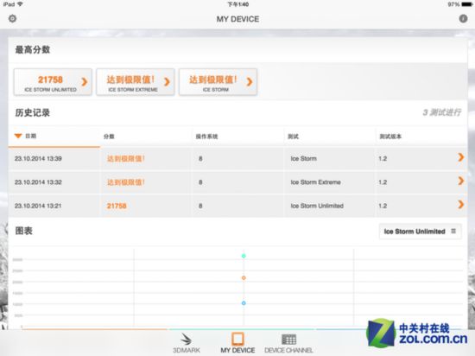Tap the Ice Storm Extreme test name cell
Screen dimensions: 475x356
point(315,182)
